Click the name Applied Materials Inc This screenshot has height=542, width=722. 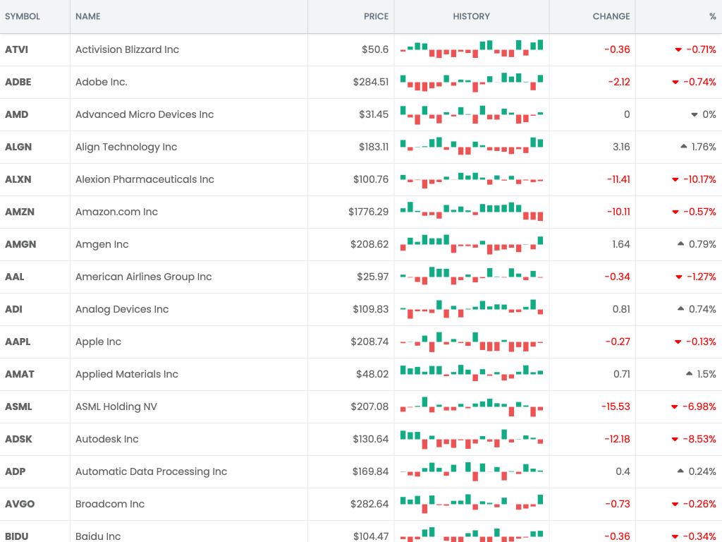(x=127, y=374)
